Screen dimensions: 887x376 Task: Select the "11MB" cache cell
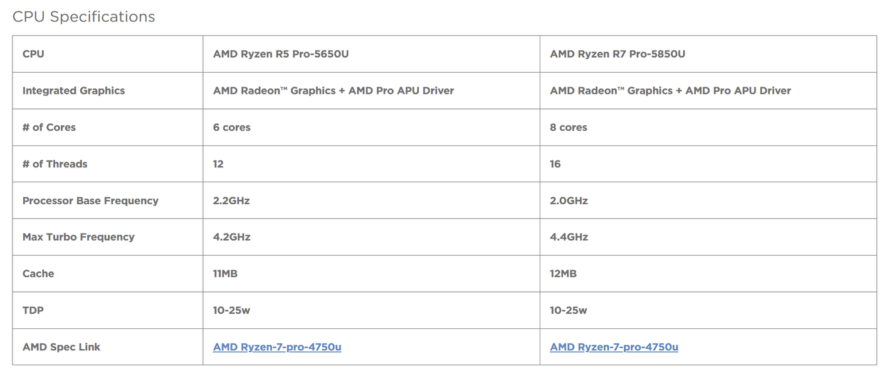coord(225,274)
